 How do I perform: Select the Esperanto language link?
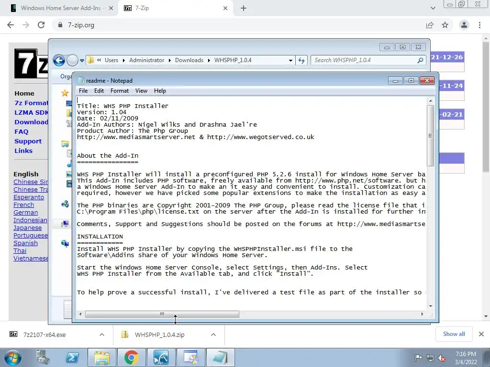(29, 197)
